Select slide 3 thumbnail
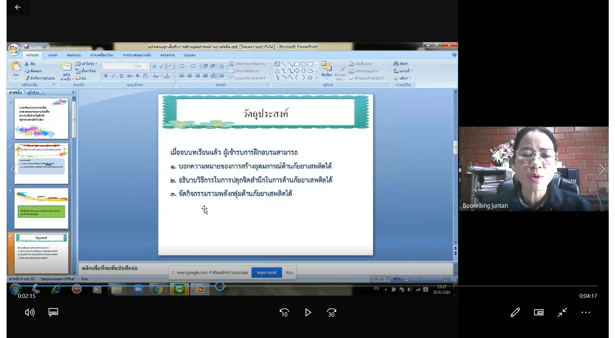This screenshot has height=338, width=615. 41,208
